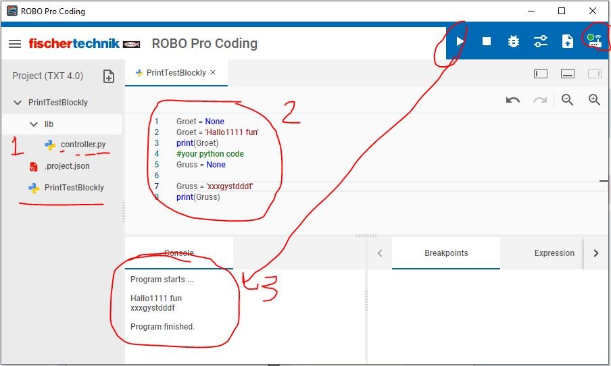Zoom in the code editor
The height and width of the screenshot is (366, 611).
click(595, 100)
